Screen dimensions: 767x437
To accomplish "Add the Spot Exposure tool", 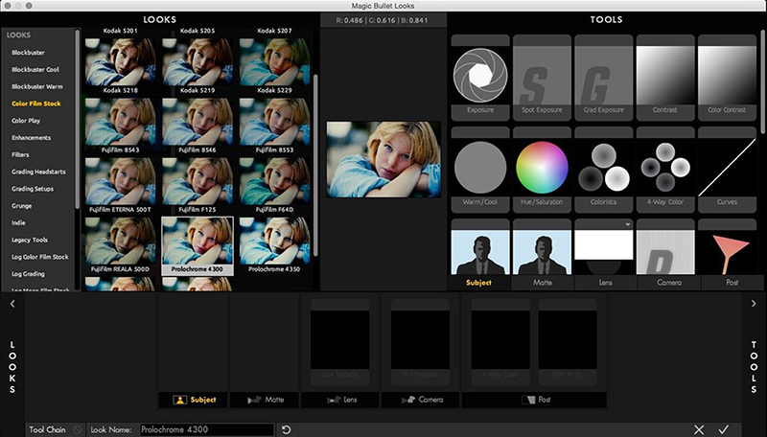I will pos(542,78).
